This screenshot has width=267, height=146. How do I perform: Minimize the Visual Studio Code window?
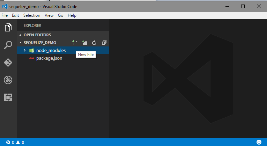pyautogui.click(x=227, y=7)
